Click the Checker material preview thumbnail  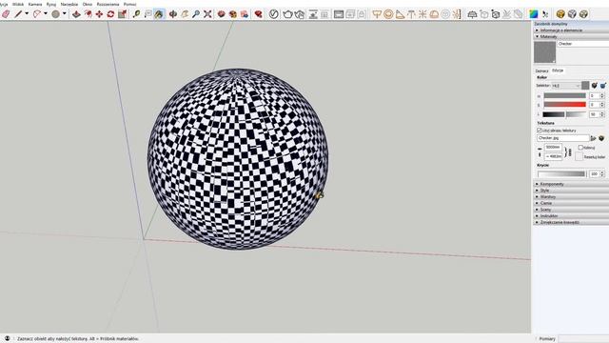tap(545, 52)
